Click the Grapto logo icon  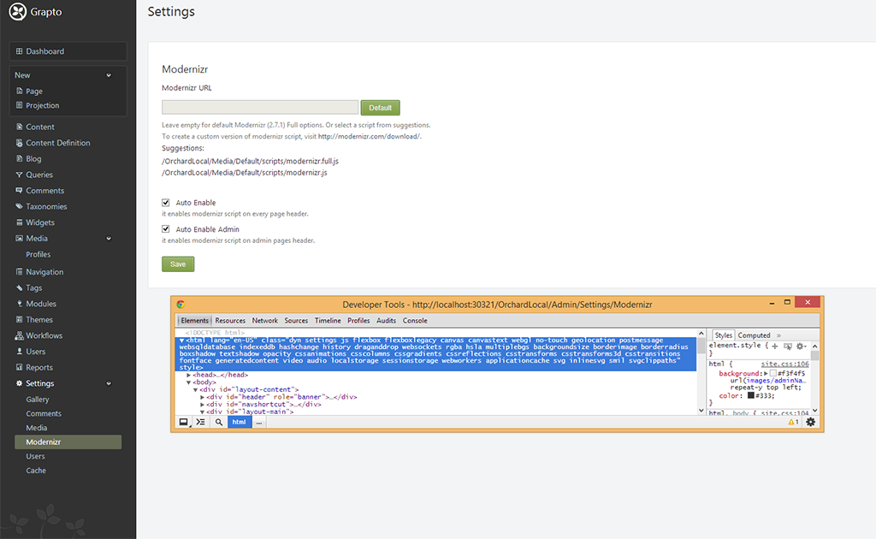18,13
